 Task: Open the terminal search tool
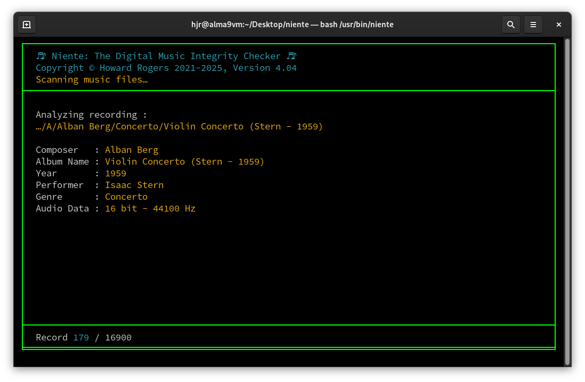pyautogui.click(x=510, y=25)
